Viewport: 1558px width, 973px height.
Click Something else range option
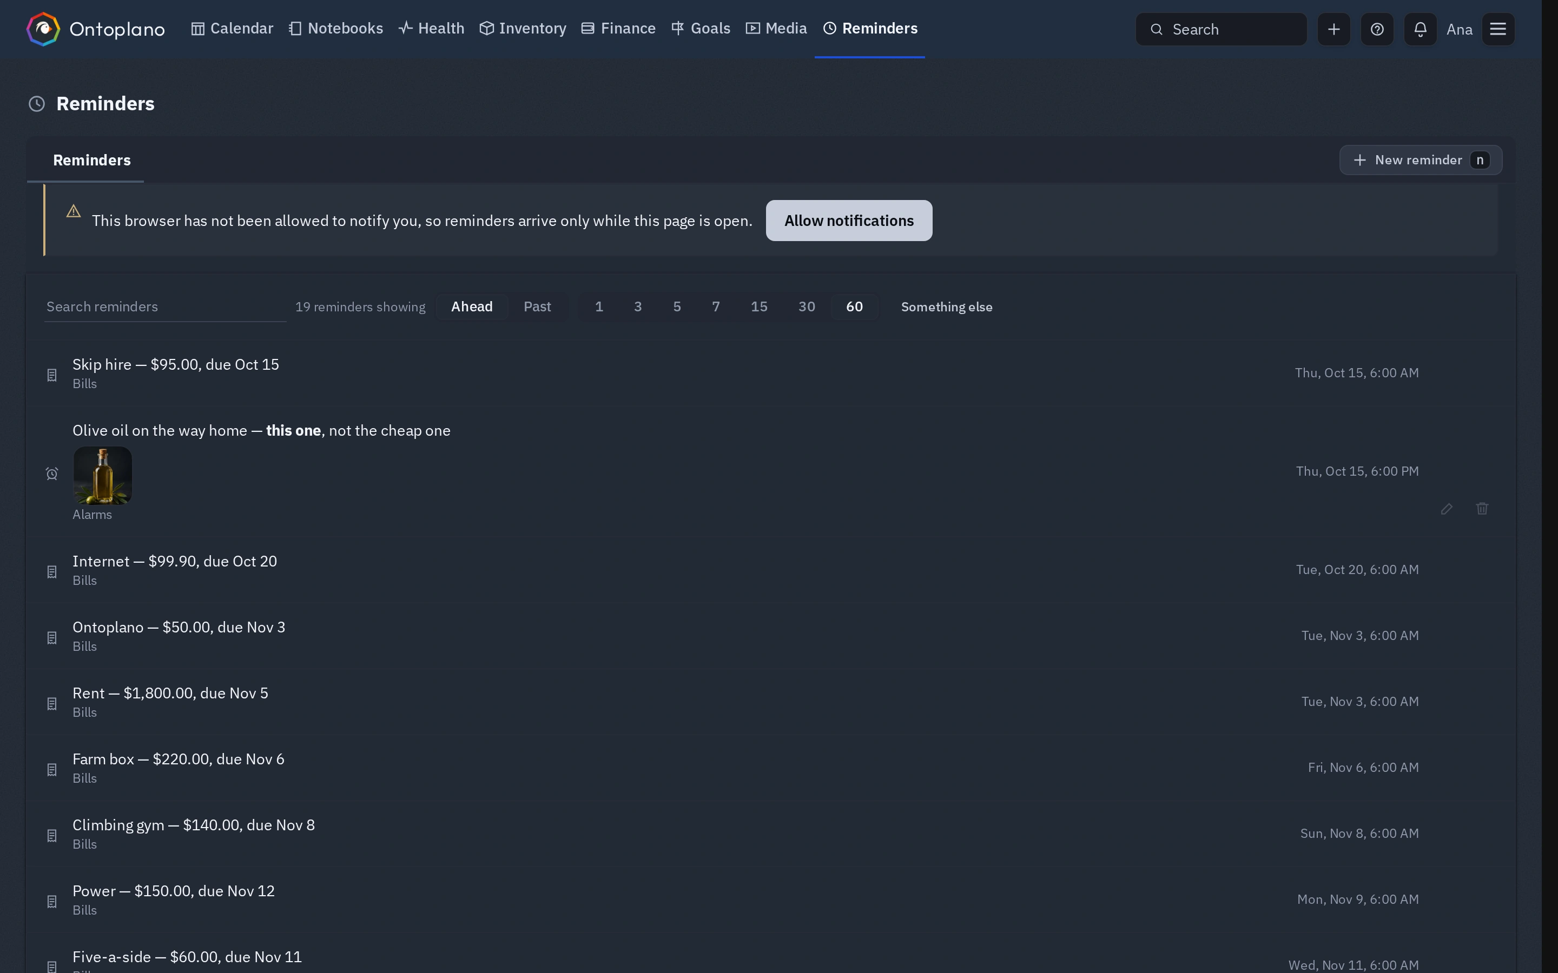(x=946, y=307)
